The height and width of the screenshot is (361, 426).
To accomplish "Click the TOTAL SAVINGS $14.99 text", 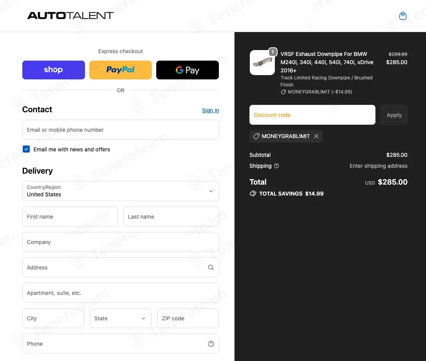I will point(291,194).
